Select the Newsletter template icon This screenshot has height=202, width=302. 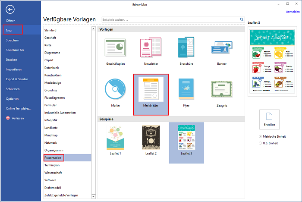tap(151, 47)
